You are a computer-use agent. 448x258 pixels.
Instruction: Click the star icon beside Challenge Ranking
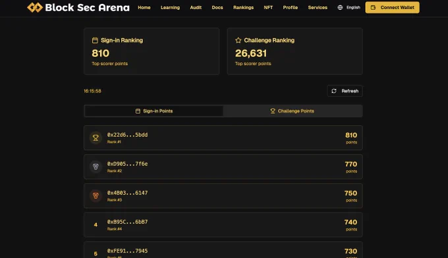pyautogui.click(x=238, y=40)
